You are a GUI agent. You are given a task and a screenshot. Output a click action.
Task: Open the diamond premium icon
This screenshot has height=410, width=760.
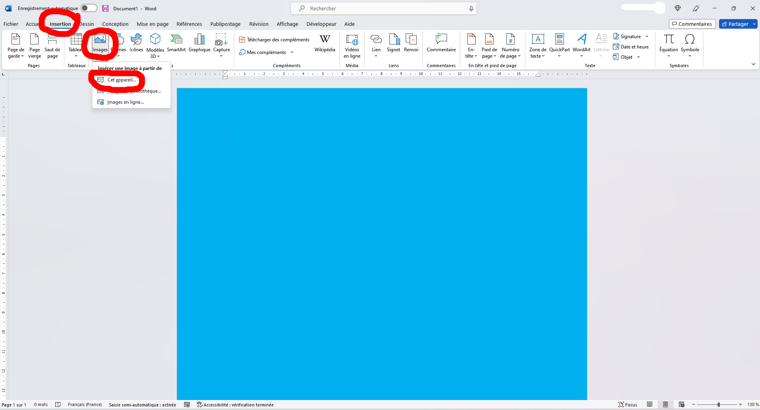[678, 8]
